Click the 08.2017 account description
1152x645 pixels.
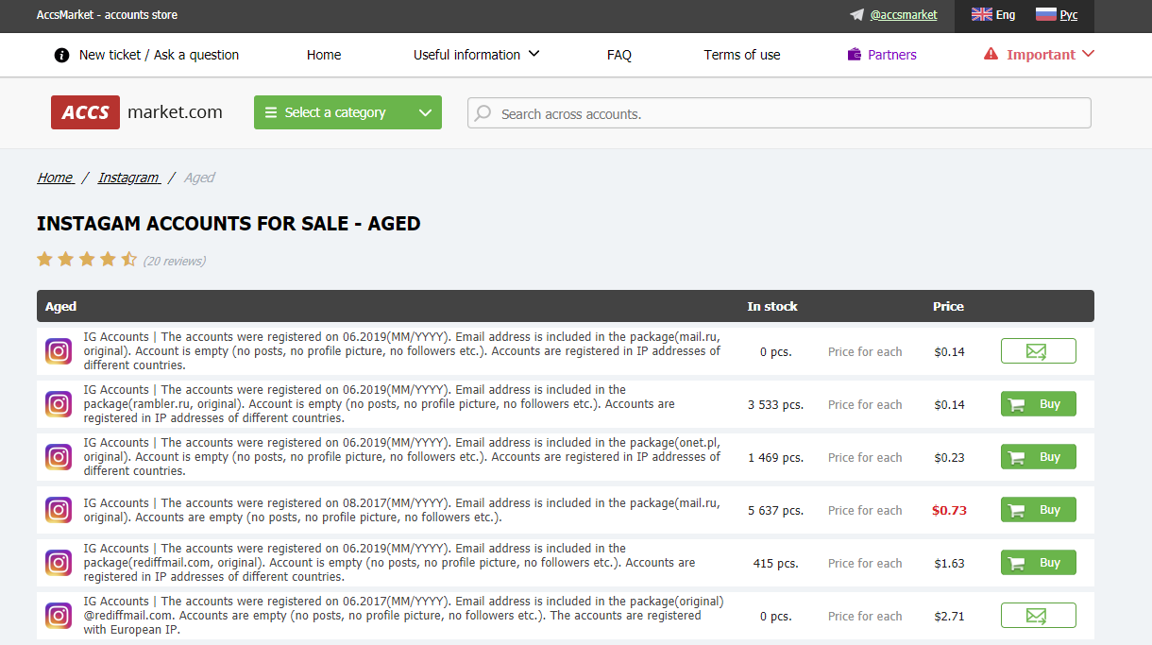point(401,510)
